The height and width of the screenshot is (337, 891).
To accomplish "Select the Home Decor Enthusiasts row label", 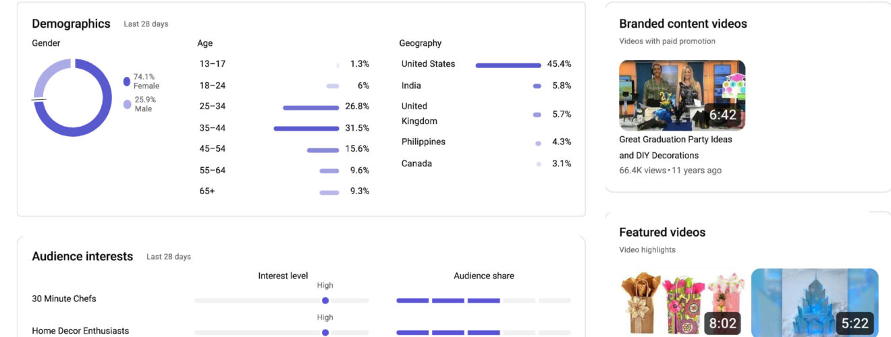I will point(80,331).
